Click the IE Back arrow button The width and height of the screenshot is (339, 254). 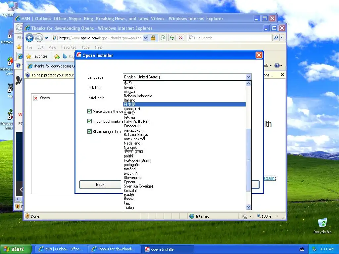(29, 38)
